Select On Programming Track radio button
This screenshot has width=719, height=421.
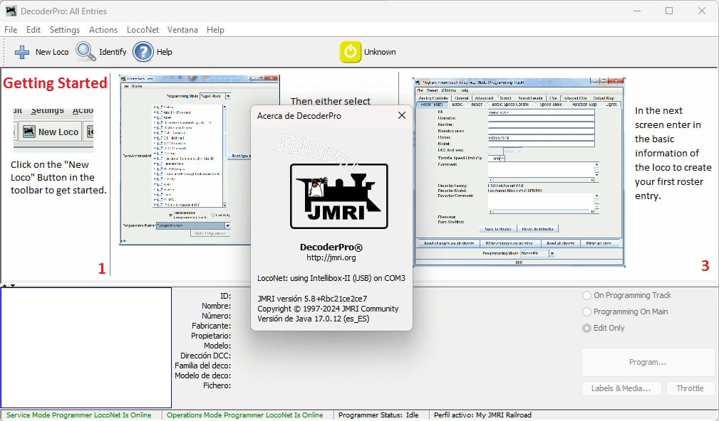[586, 296]
